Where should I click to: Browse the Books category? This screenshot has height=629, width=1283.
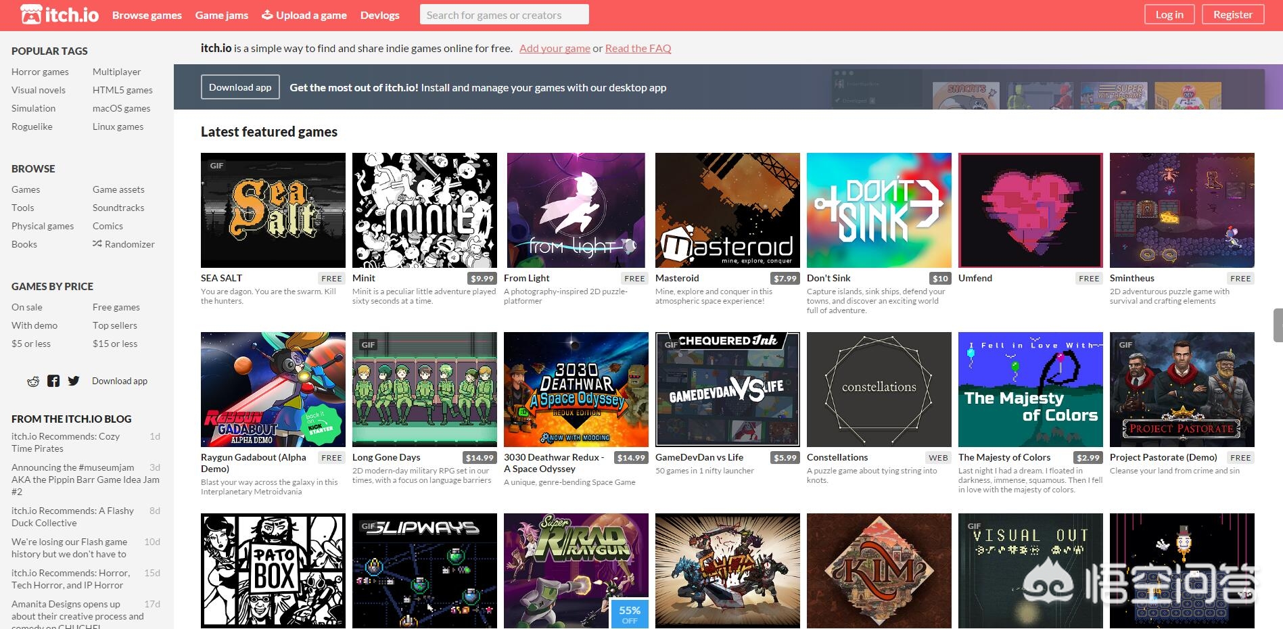24,244
